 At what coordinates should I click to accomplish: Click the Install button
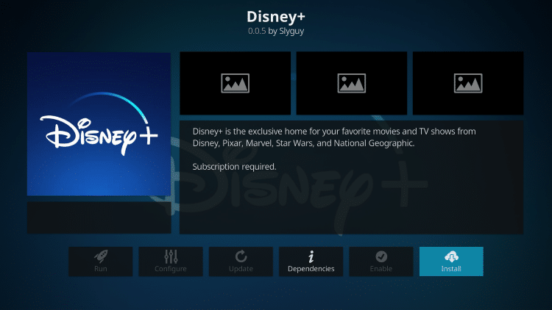[x=451, y=262]
